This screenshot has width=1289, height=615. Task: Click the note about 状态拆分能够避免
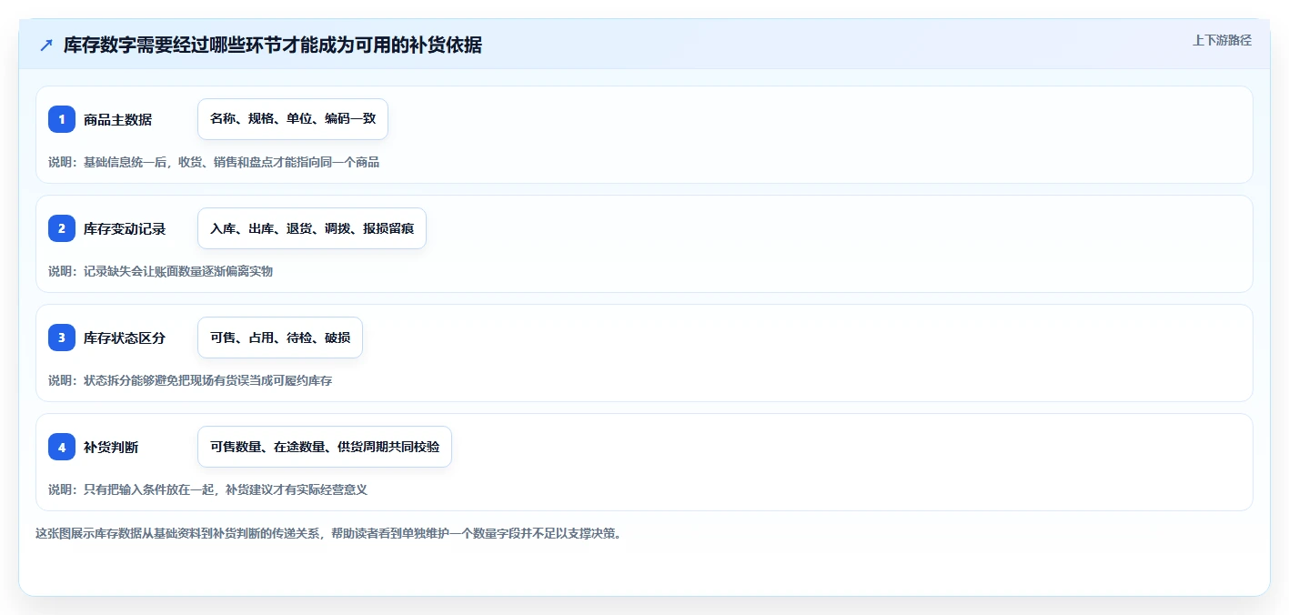(190, 380)
